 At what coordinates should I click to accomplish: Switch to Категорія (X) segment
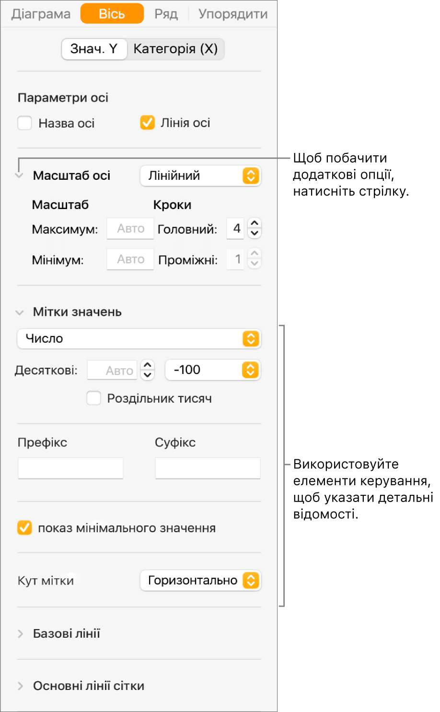coord(175,49)
